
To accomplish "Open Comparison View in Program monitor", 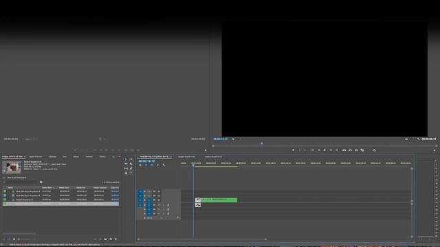I will point(362,150).
